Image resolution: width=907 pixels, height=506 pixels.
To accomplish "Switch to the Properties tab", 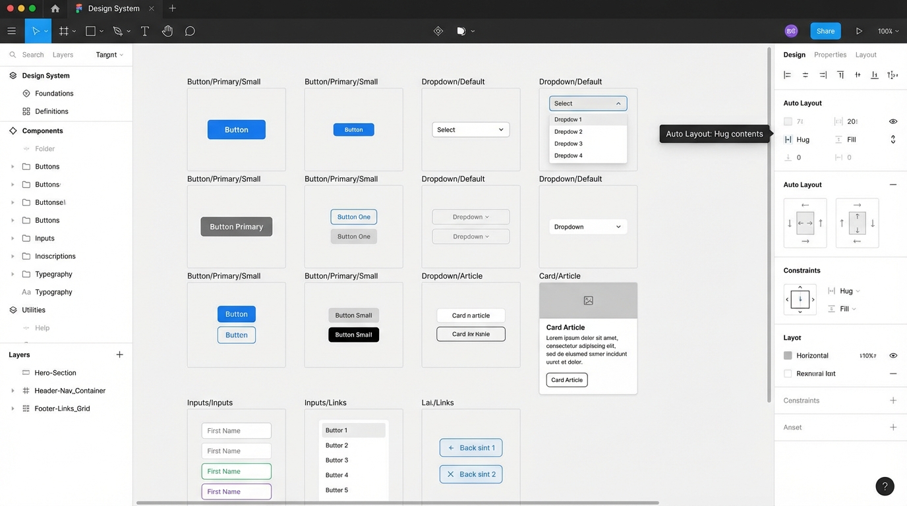I will 830,55.
